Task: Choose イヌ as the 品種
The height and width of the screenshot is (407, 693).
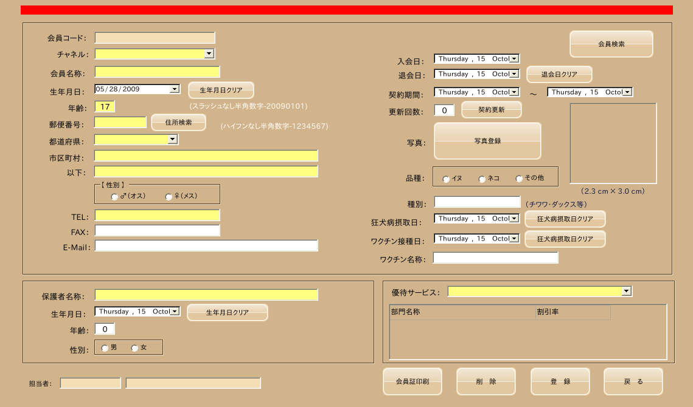Action: point(446,179)
